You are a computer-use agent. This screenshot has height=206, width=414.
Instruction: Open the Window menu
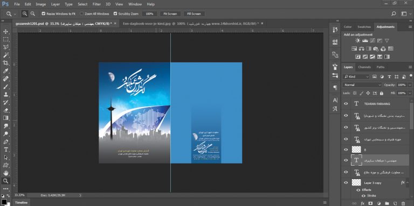coord(135,4)
